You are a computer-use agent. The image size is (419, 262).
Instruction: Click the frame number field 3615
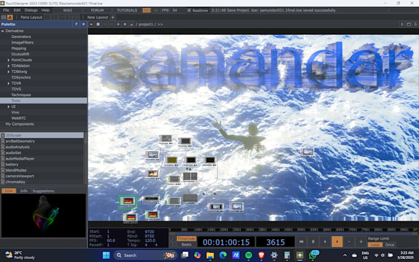pos(275,242)
